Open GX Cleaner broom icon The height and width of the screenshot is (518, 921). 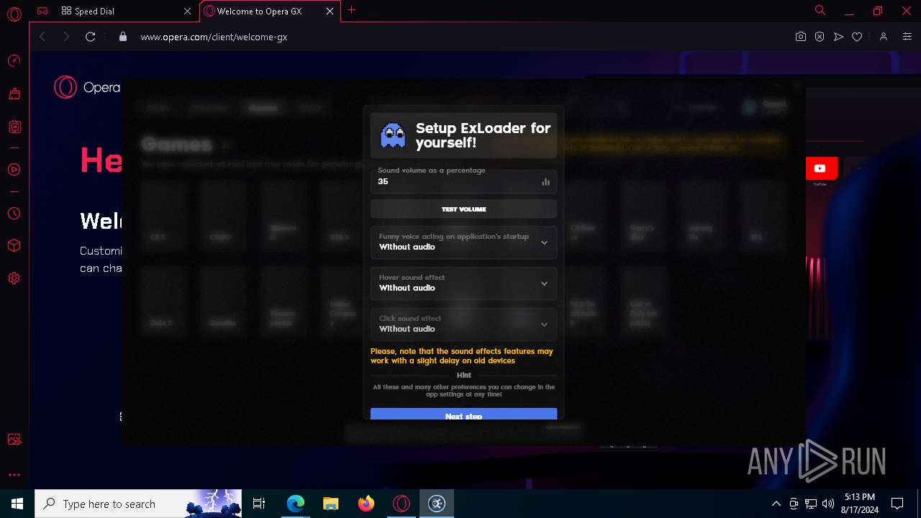tap(14, 94)
